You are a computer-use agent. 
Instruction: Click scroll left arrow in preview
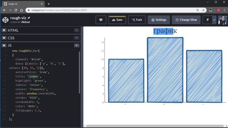pyautogui.click(x=85, y=126)
